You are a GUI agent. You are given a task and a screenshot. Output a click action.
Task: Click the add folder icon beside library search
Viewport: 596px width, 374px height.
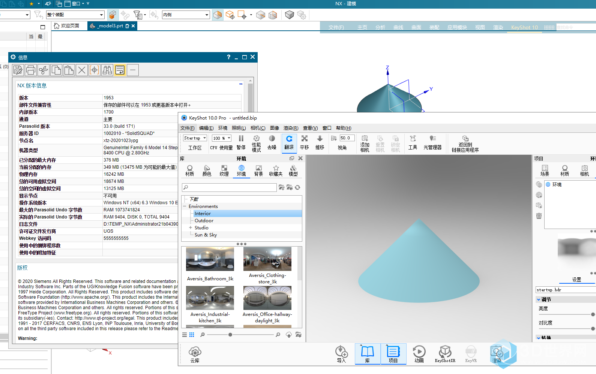pyautogui.click(x=281, y=187)
